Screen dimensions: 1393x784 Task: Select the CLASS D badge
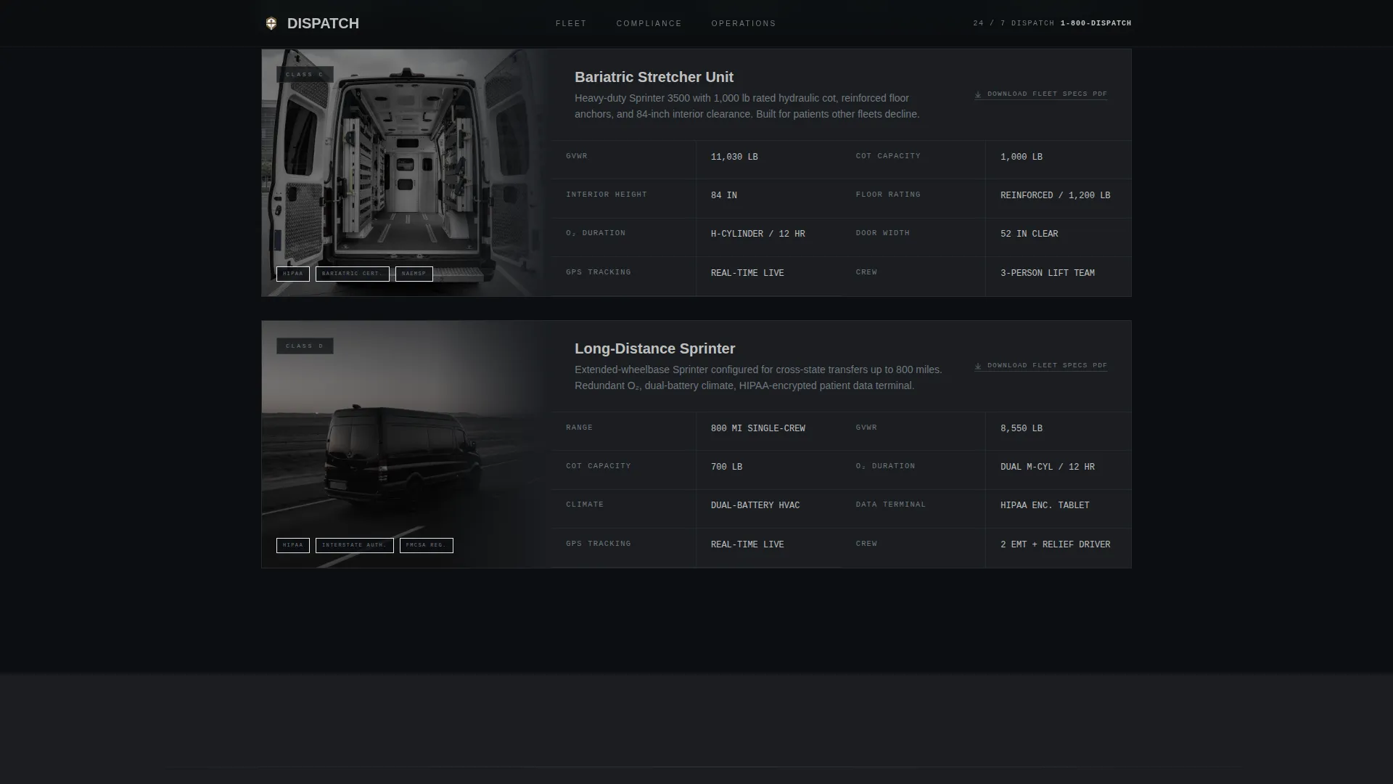305,346
